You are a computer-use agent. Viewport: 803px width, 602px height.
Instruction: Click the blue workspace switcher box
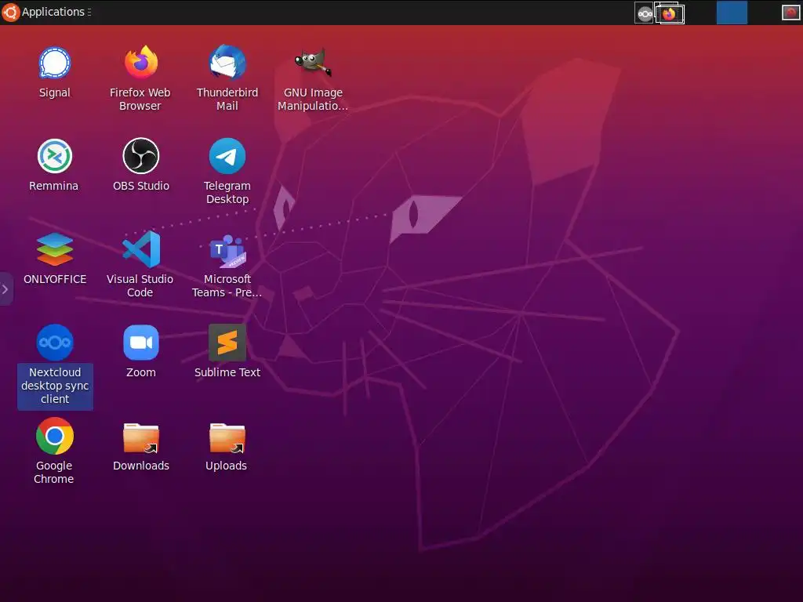tap(732, 13)
